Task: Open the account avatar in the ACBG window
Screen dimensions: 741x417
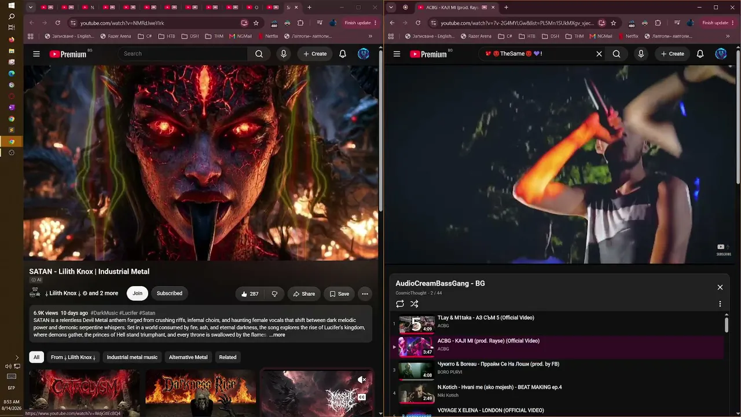Action: pos(721,54)
